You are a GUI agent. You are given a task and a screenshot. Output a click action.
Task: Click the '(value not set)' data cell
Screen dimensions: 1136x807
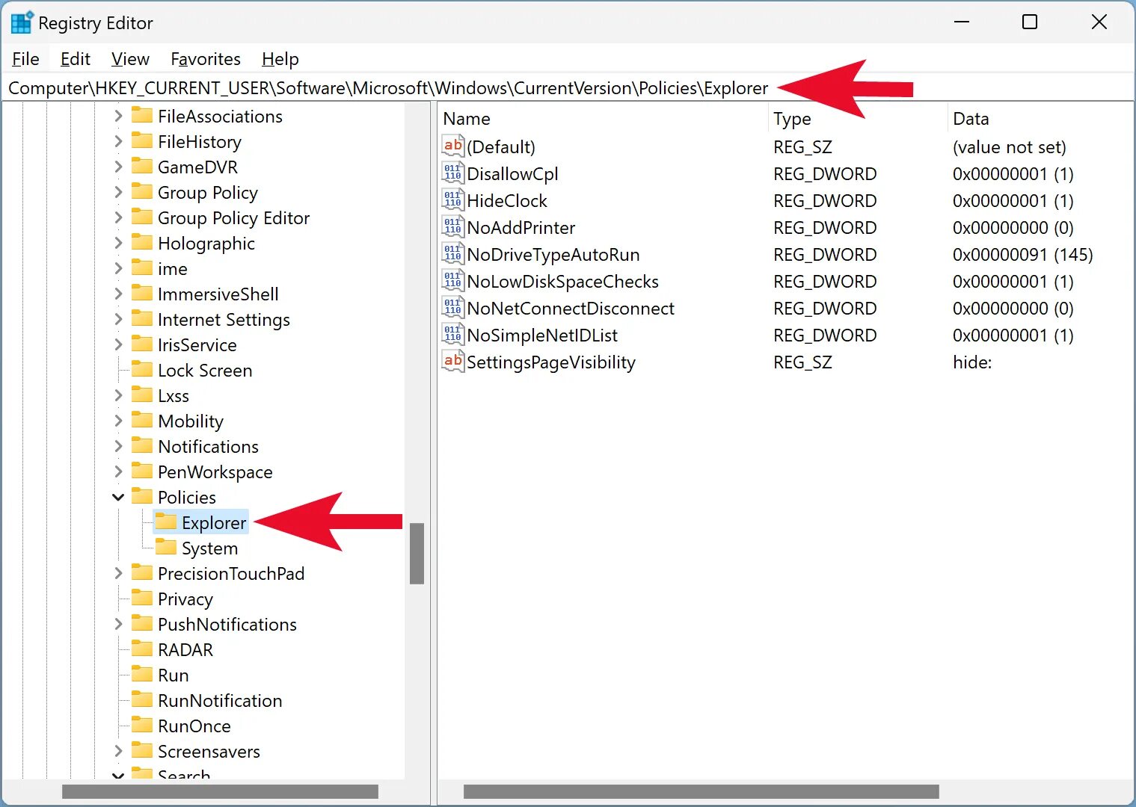1010,147
